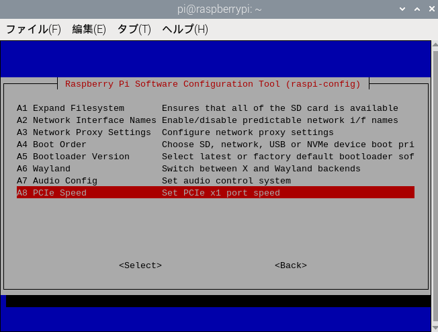The width and height of the screenshot is (438, 332).
Task: Click the pi@raspberrypi window title
Action: click(x=219, y=9)
